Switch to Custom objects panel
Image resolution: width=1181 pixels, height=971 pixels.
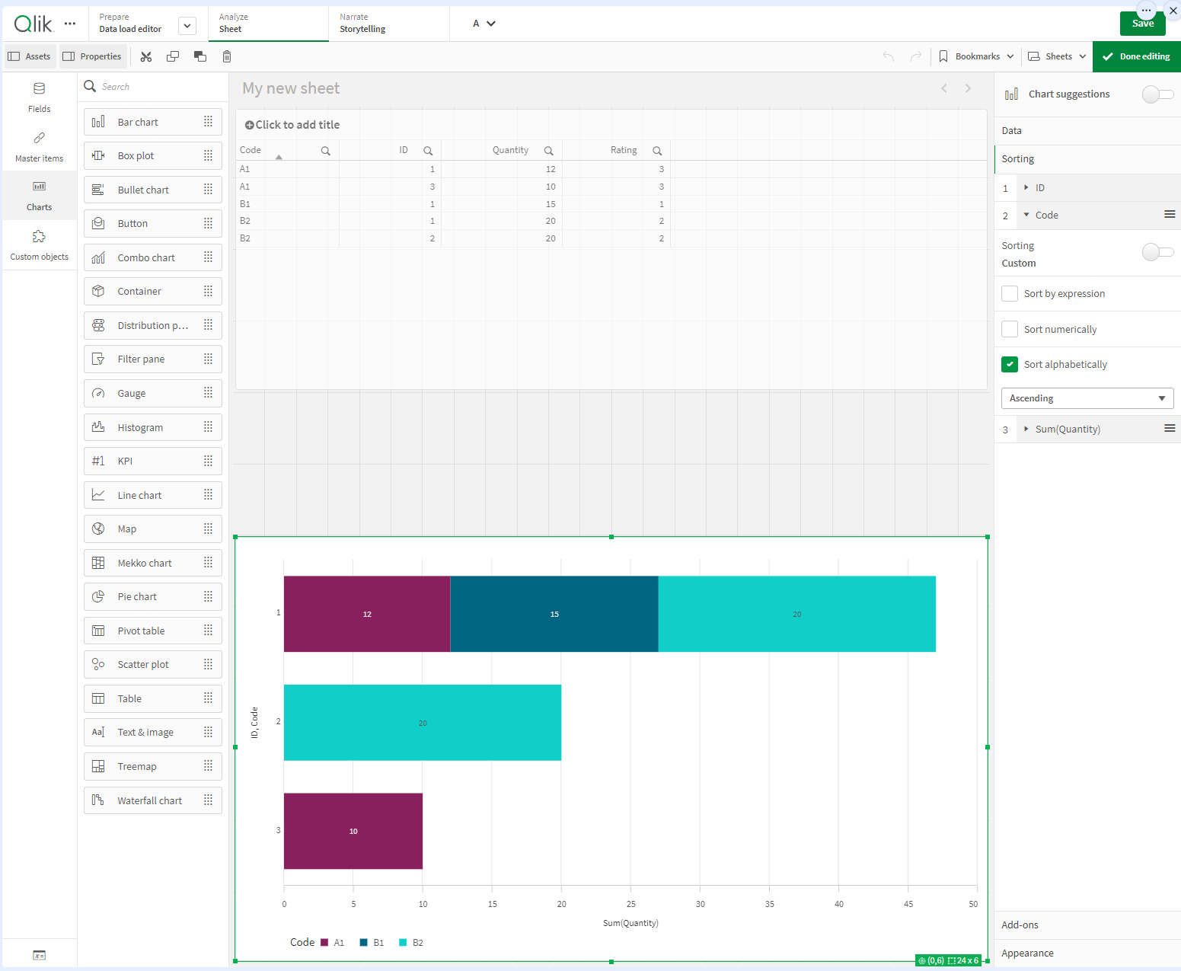(x=38, y=244)
